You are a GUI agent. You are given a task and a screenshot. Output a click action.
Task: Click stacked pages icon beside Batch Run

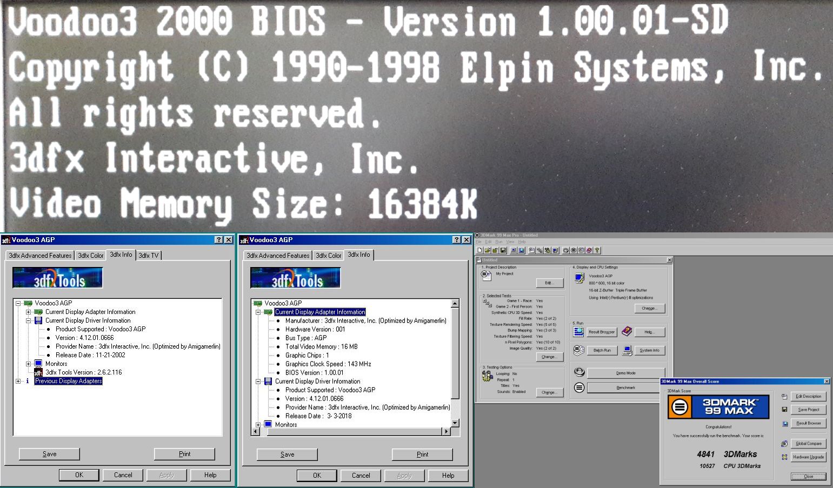tap(579, 350)
